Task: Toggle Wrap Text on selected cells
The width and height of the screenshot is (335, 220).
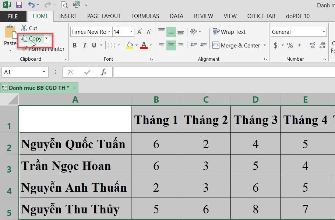Action: [229, 32]
